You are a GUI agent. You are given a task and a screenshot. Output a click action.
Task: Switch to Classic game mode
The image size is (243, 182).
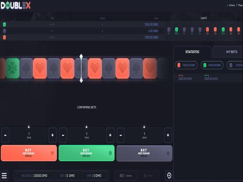click(126, 176)
